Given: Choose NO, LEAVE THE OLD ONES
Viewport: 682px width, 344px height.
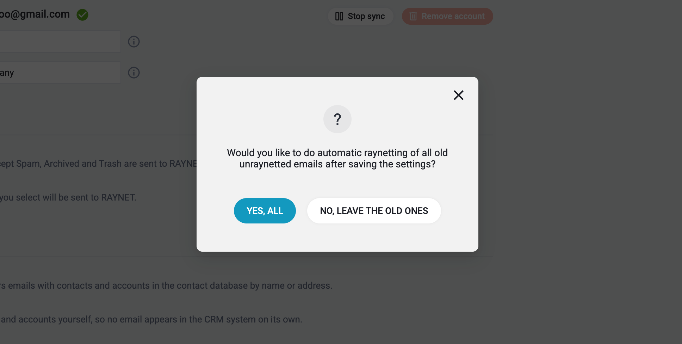Looking at the screenshot, I should (x=374, y=211).
